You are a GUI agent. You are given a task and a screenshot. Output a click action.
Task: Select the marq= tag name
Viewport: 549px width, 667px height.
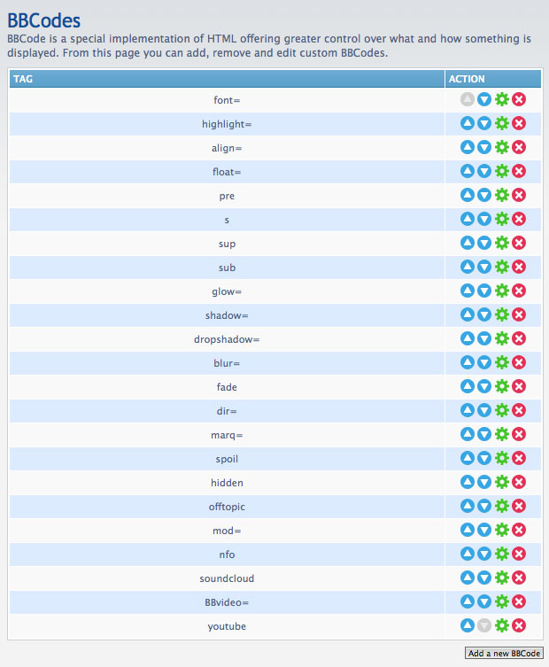pyautogui.click(x=227, y=436)
